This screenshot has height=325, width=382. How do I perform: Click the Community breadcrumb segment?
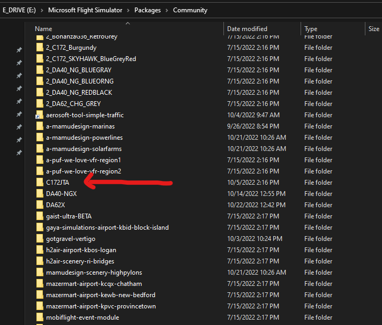click(x=190, y=10)
